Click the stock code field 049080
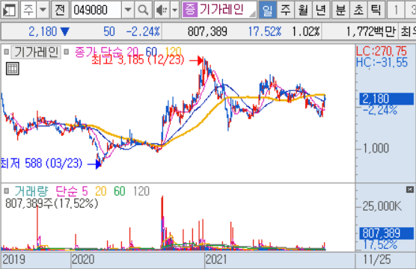416x269 pixels. [x=96, y=10]
